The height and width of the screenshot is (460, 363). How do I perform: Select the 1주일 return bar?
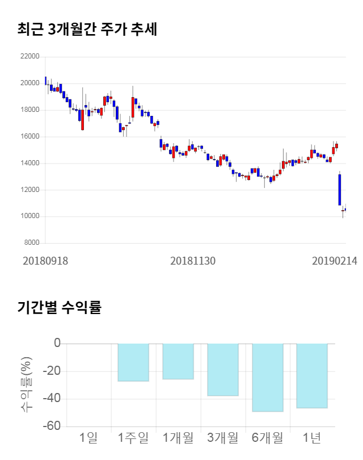pyautogui.click(x=133, y=362)
